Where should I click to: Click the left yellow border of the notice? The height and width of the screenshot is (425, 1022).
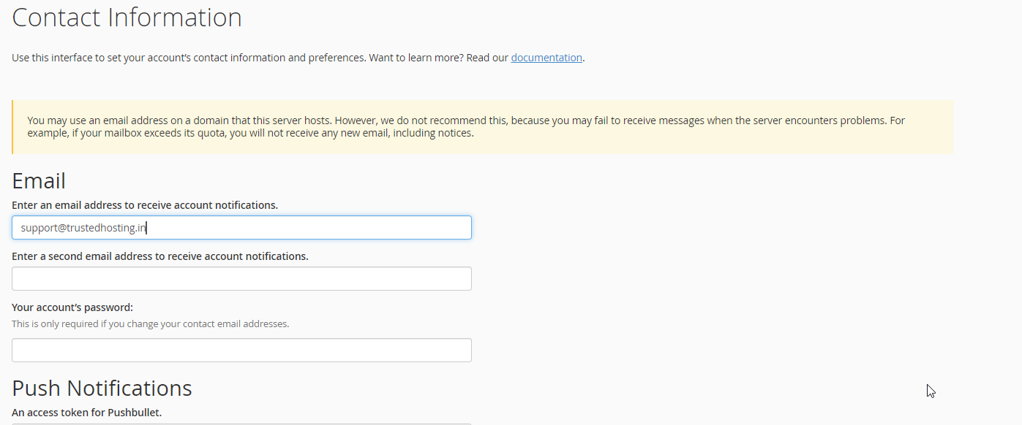12,127
